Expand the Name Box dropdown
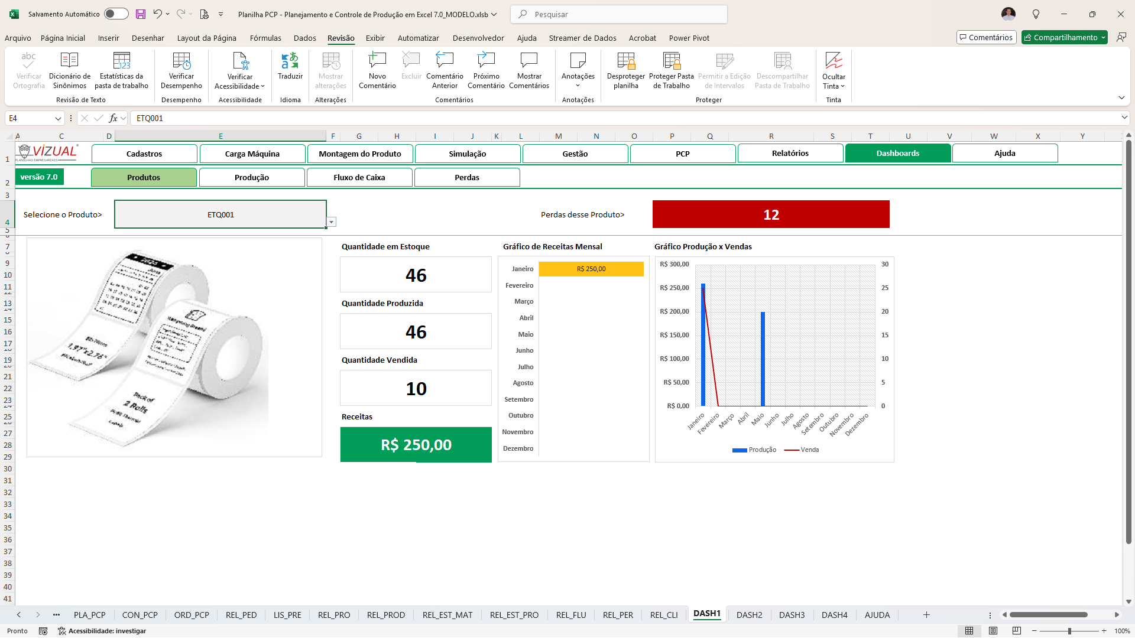The height and width of the screenshot is (638, 1135). [x=58, y=118]
